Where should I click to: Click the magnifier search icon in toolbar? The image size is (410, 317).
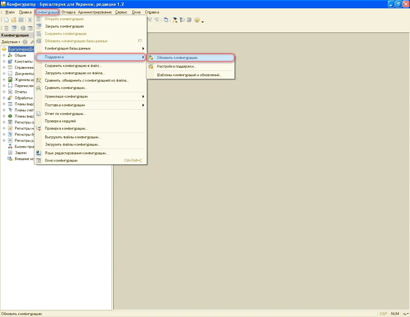coord(182,20)
